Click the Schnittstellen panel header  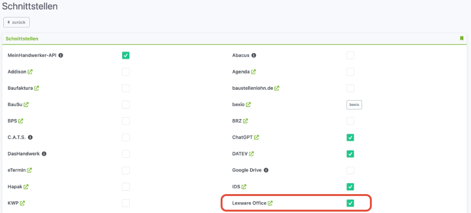22,39
